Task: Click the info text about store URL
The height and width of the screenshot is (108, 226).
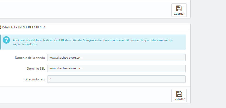Action: (93, 42)
